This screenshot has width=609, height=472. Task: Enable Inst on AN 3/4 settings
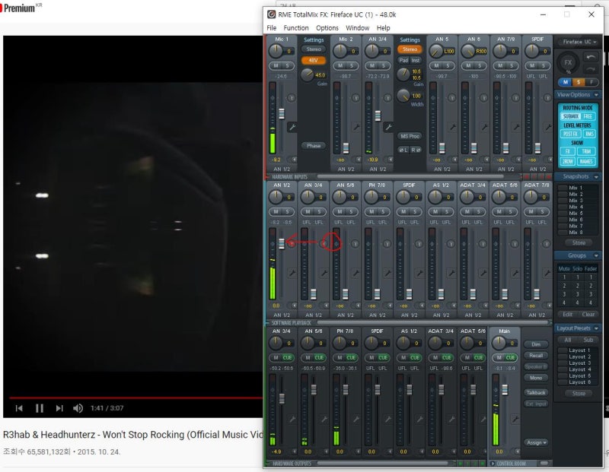(x=416, y=60)
